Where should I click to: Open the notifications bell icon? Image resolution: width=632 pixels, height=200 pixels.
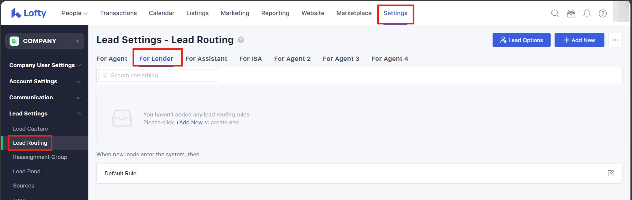coord(587,13)
